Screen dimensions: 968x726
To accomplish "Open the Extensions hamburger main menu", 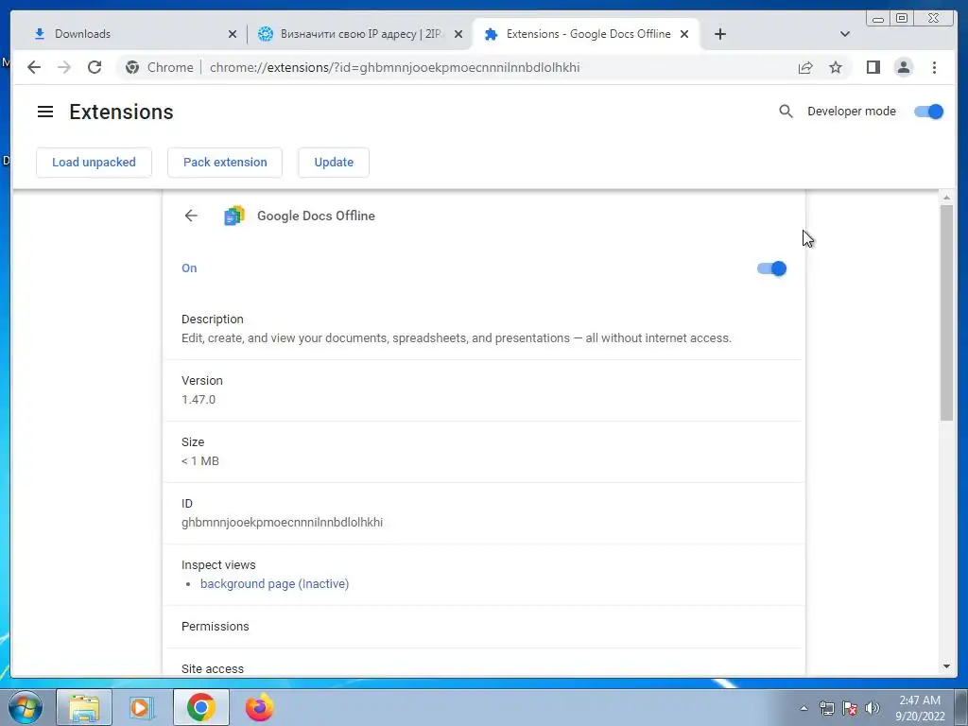I will click(45, 112).
